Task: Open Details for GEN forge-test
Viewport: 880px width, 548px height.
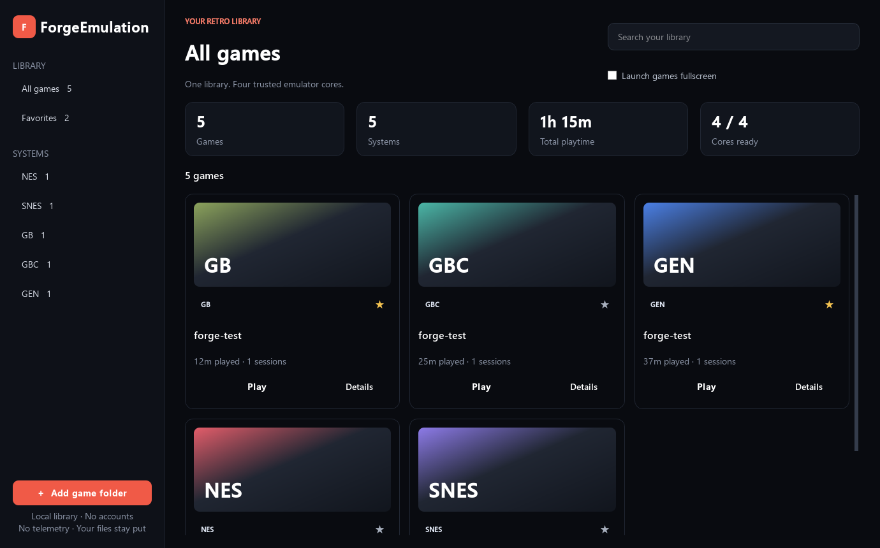Action: pyautogui.click(x=809, y=387)
